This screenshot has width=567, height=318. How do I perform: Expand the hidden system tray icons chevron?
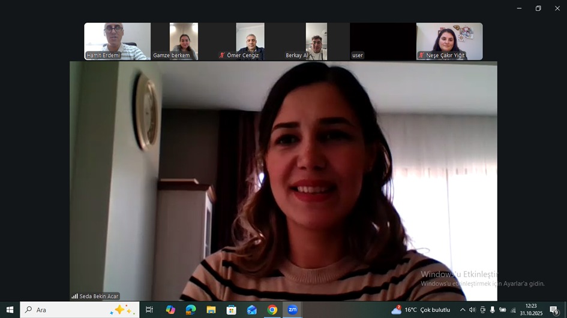pyautogui.click(x=462, y=310)
